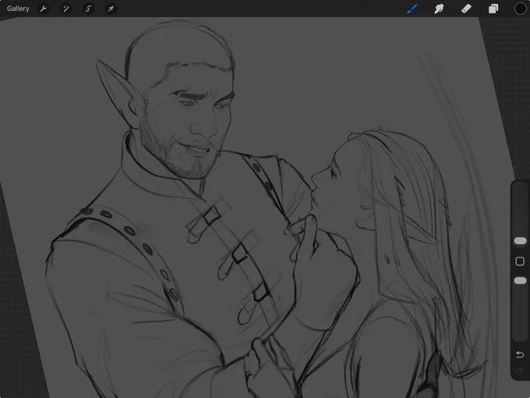Open the Adjustments magic wand menu
530x398 pixels.
click(x=66, y=9)
